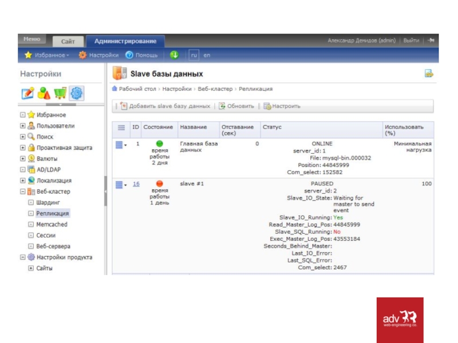The image size is (458, 343).
Task: Click the colored shapes services section icon
Action: [x=44, y=93]
